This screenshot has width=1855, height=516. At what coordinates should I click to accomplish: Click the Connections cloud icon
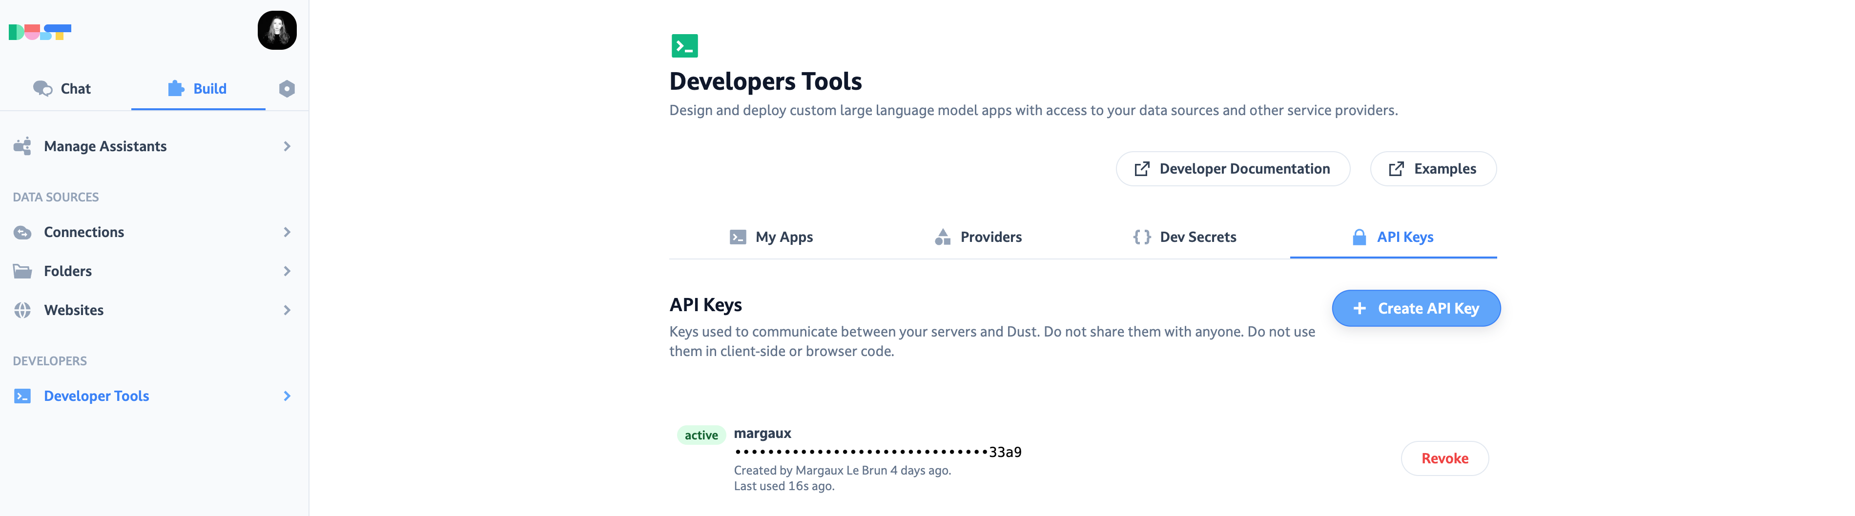click(22, 233)
